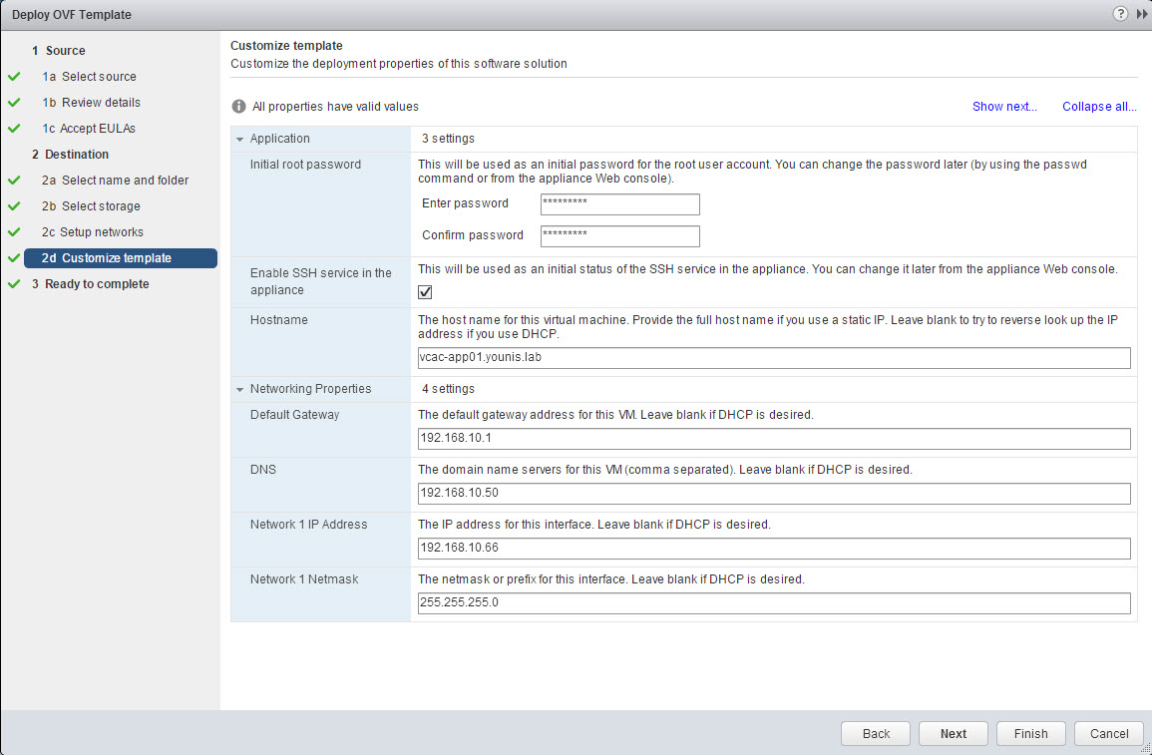This screenshot has height=755, width=1152.
Task: Go to step 2a Select name and folder
Action: click(125, 181)
